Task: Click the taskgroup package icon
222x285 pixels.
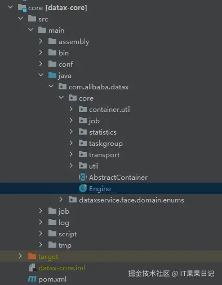Action: click(83, 143)
